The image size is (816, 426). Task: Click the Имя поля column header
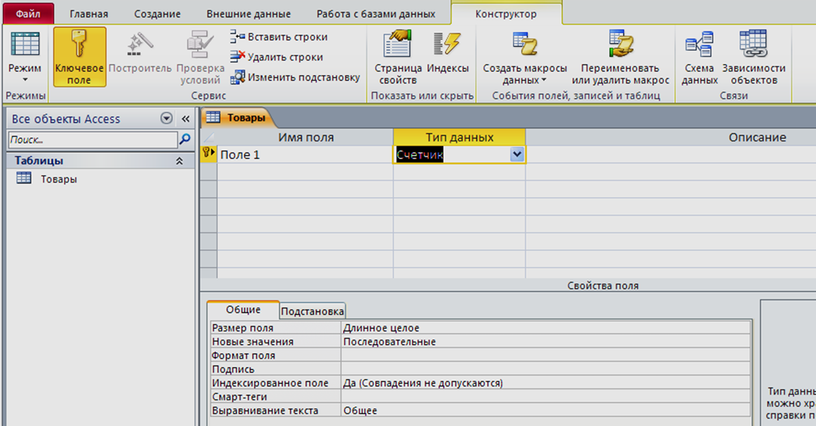pos(305,137)
